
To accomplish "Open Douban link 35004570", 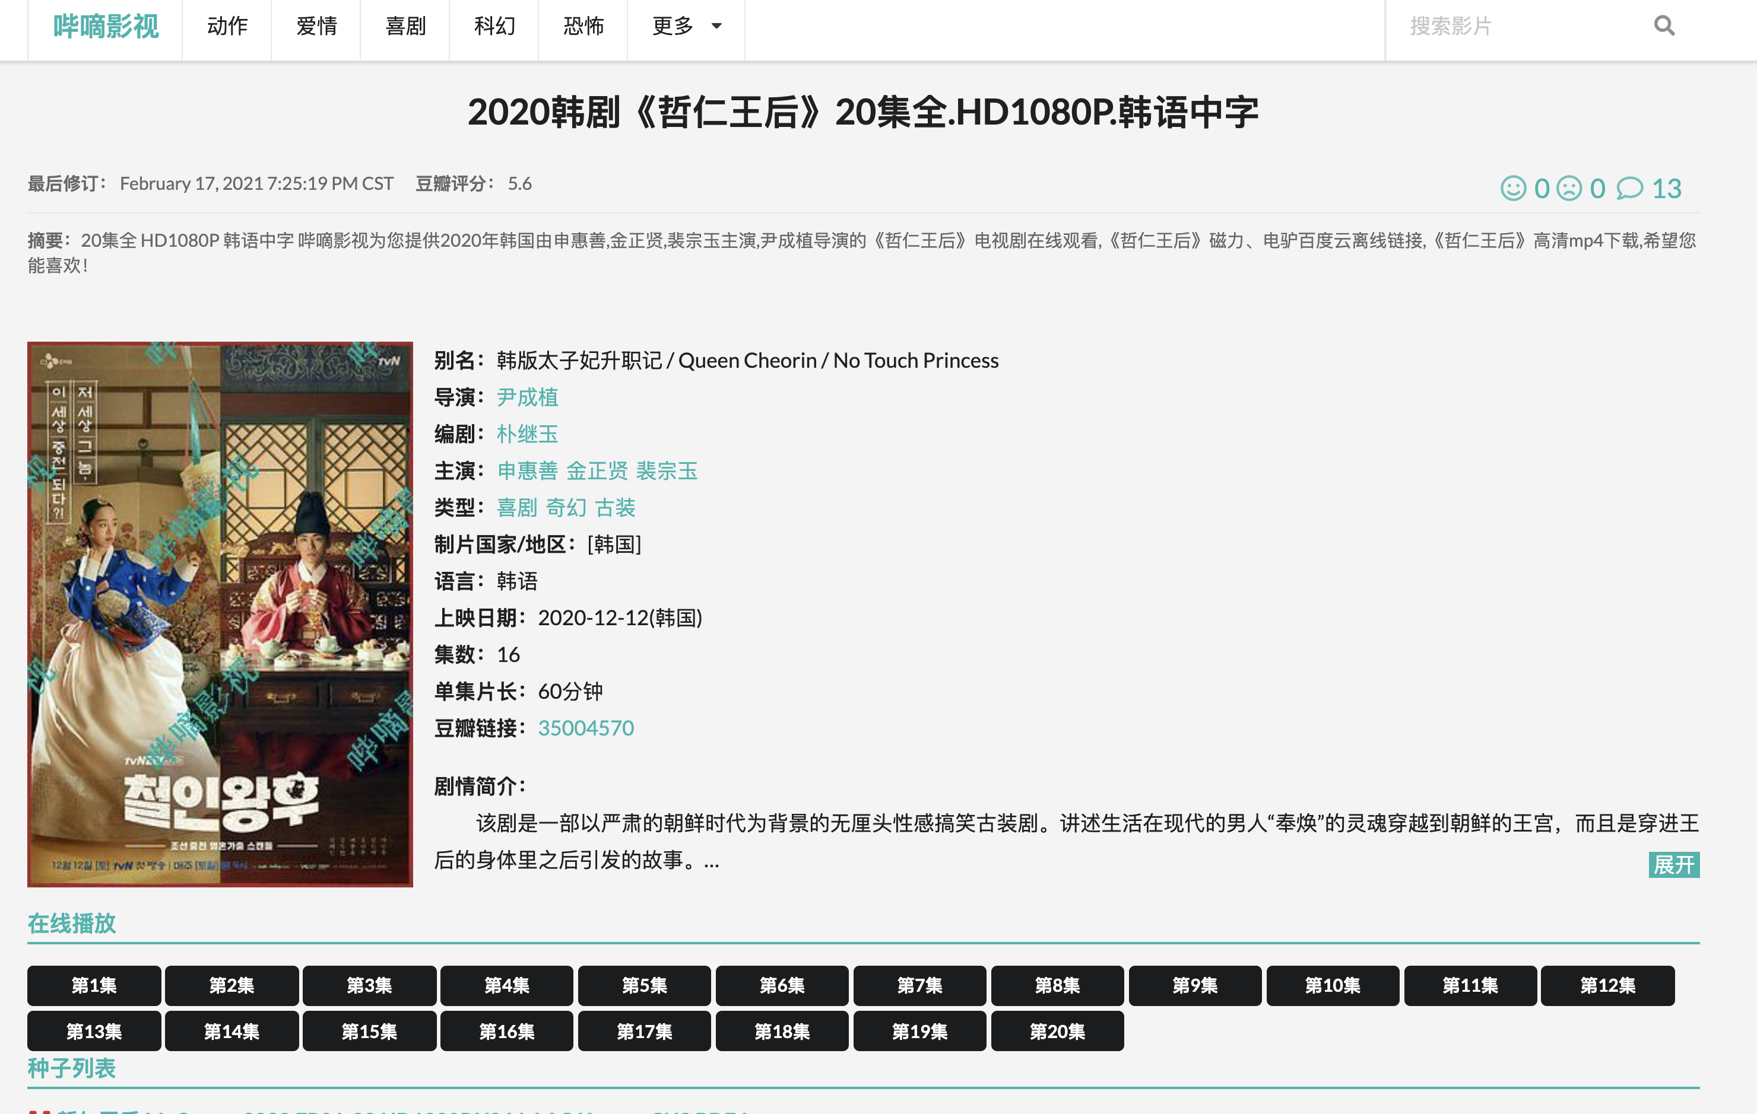I will pyautogui.click(x=586, y=728).
